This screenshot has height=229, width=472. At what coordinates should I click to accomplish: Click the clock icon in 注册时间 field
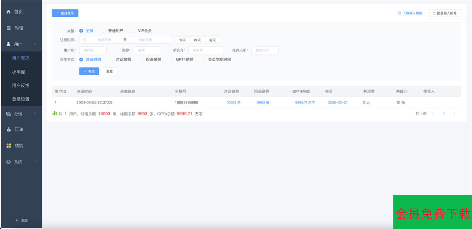pyautogui.click(x=84, y=40)
